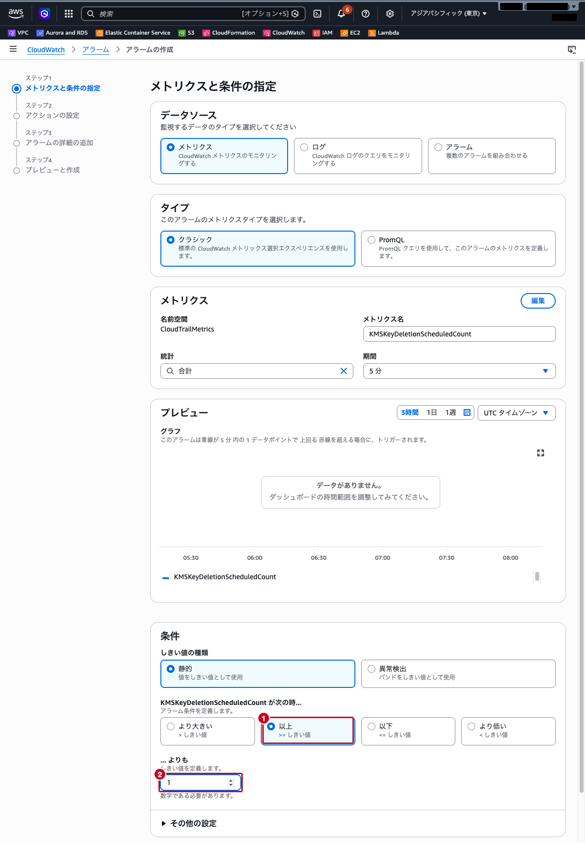Image resolution: width=585 pixels, height=861 pixels.
Task: Enlarge the preview graph to fullscreen
Action: [541, 453]
